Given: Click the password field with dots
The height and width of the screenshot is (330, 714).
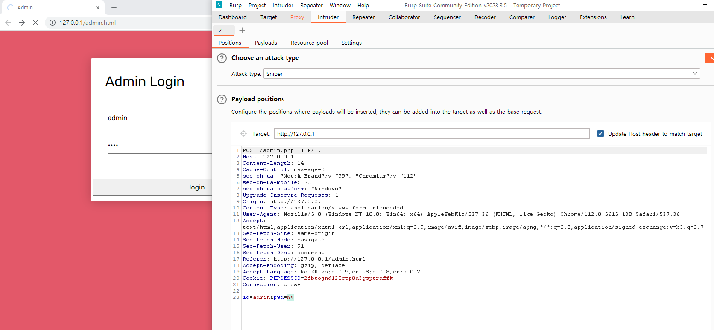Looking at the screenshot, I should (160, 145).
